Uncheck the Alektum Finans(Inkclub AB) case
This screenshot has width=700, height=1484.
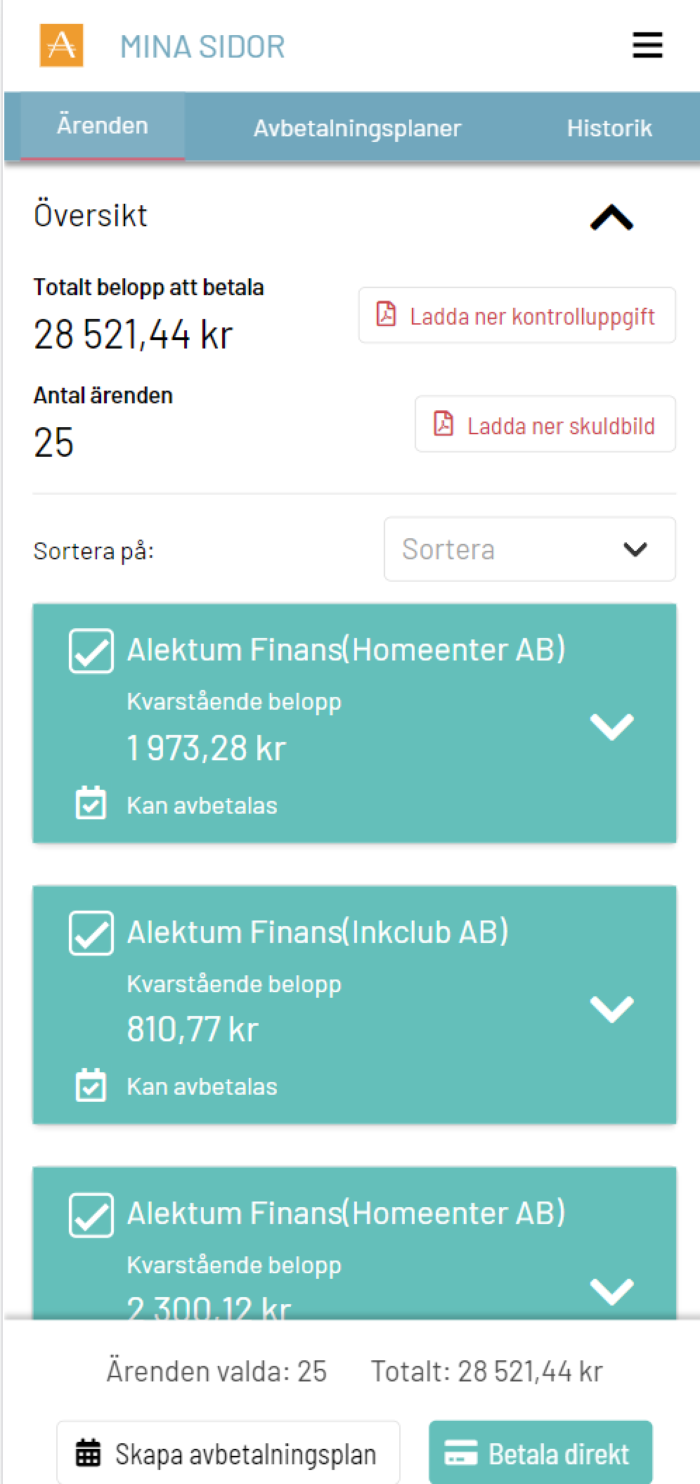pyautogui.click(x=91, y=933)
